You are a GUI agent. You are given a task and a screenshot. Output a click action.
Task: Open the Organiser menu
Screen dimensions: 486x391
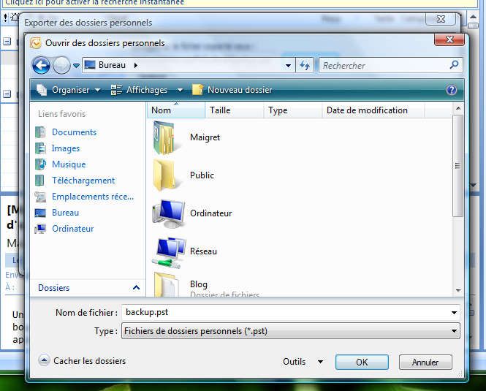[x=71, y=90]
